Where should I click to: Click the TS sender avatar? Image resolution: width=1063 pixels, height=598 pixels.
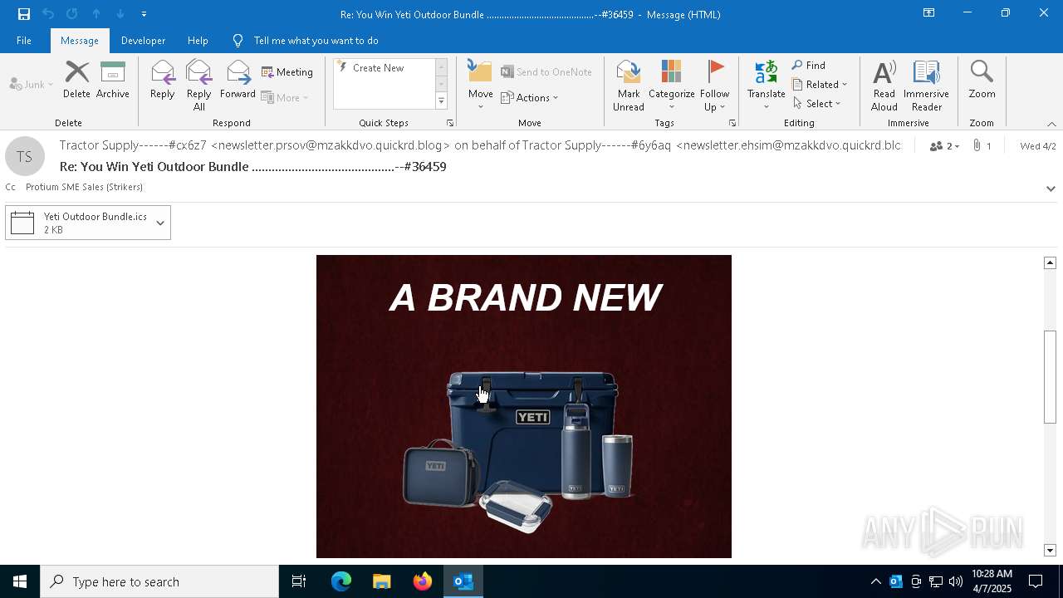click(x=25, y=157)
